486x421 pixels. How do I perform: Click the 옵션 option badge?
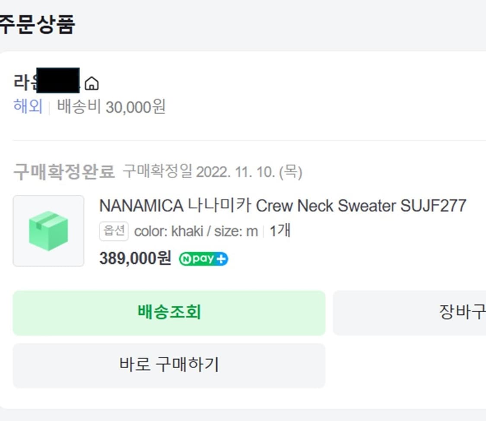pos(114,231)
